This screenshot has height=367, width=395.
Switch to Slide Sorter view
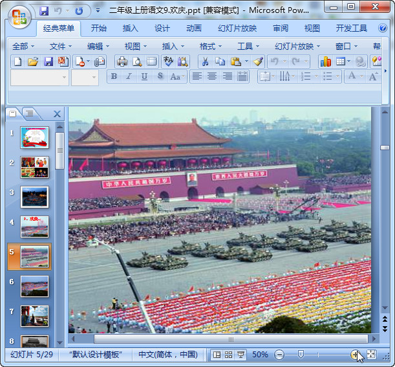228,355
